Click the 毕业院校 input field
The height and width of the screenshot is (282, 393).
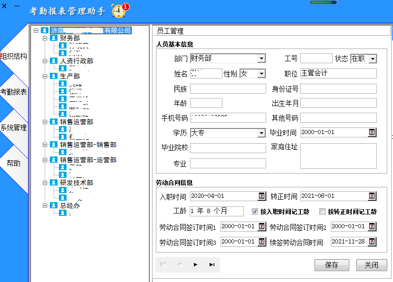click(x=228, y=148)
